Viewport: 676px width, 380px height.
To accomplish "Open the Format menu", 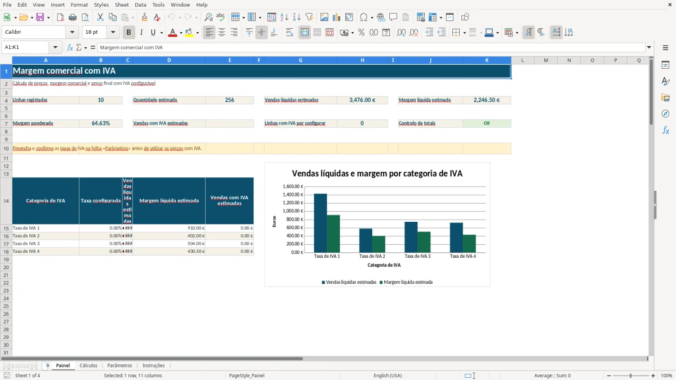I will coord(79,5).
